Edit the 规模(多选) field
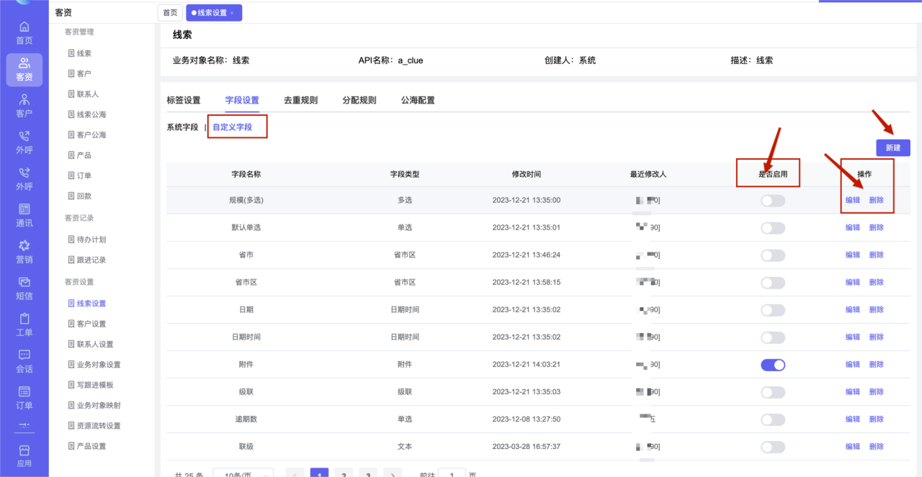 point(853,200)
